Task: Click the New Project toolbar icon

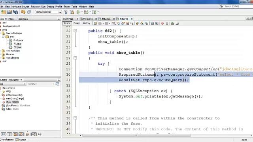Action: [4, 12]
